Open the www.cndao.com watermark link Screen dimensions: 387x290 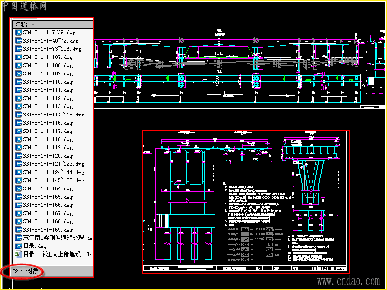(349, 281)
